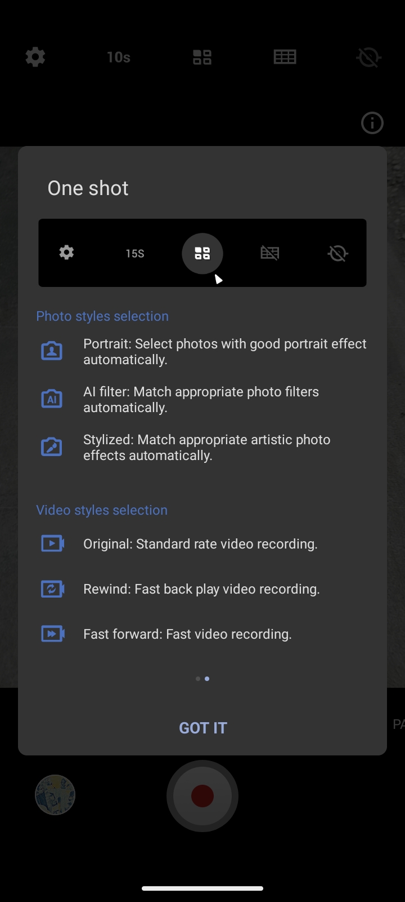Open camera settings gear in top bar
This screenshot has width=405, height=902.
[x=35, y=57]
